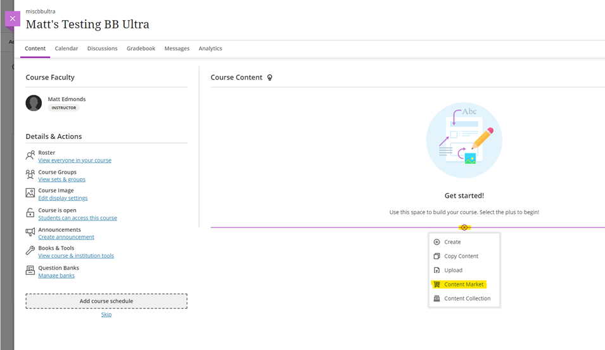Click the Course Image picture icon
The width and height of the screenshot is (605, 350).
coord(30,193)
